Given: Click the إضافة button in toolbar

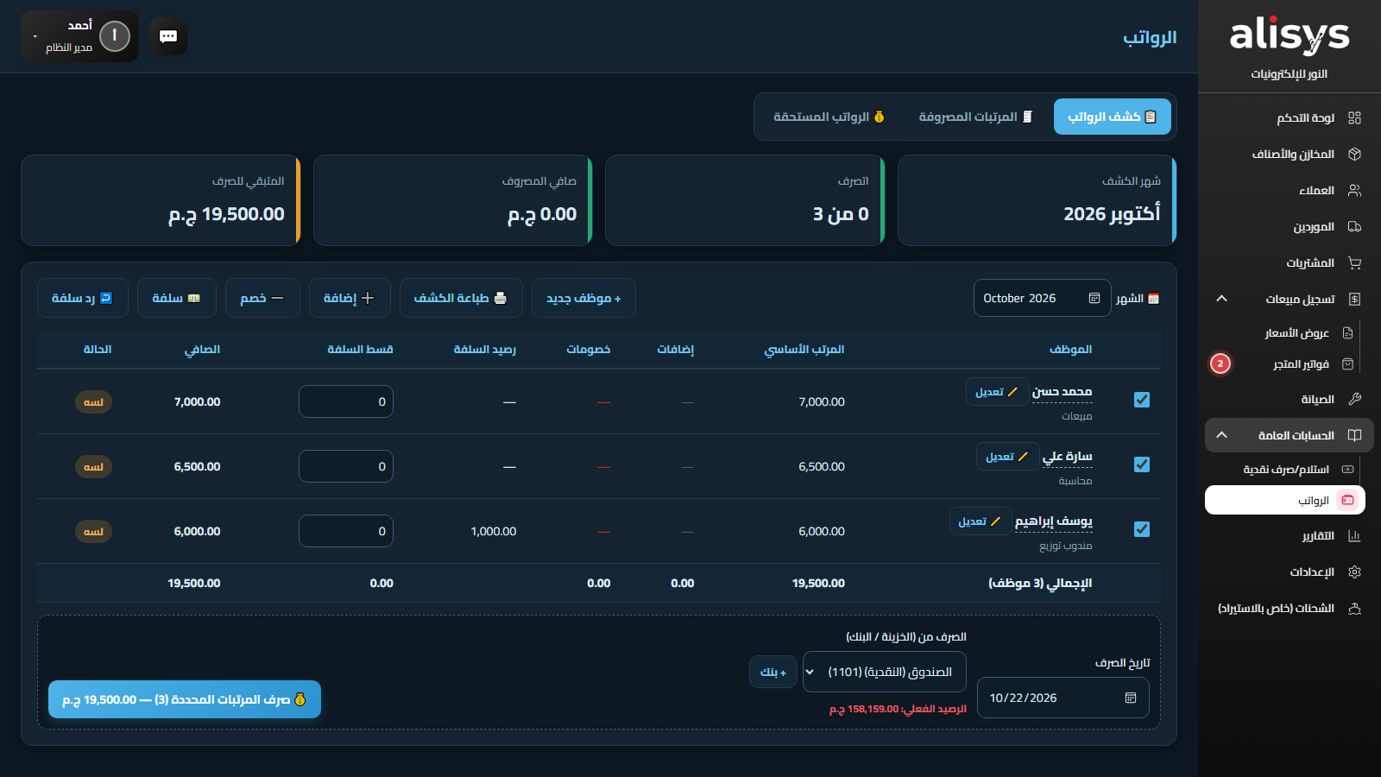Looking at the screenshot, I should (350, 298).
